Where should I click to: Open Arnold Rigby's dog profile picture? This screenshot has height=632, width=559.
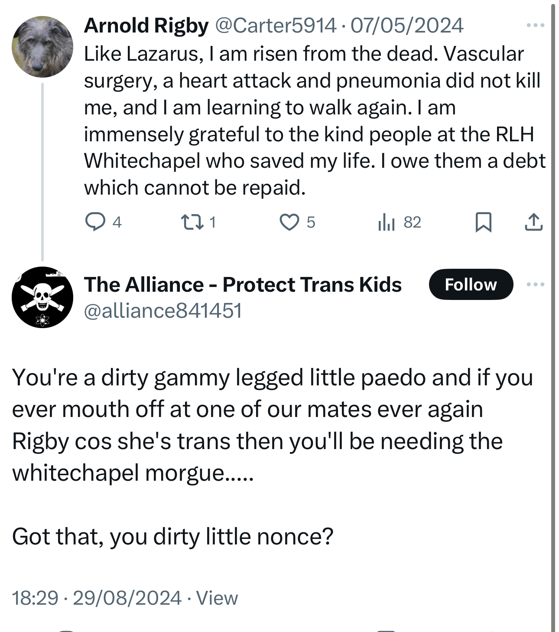tap(42, 47)
